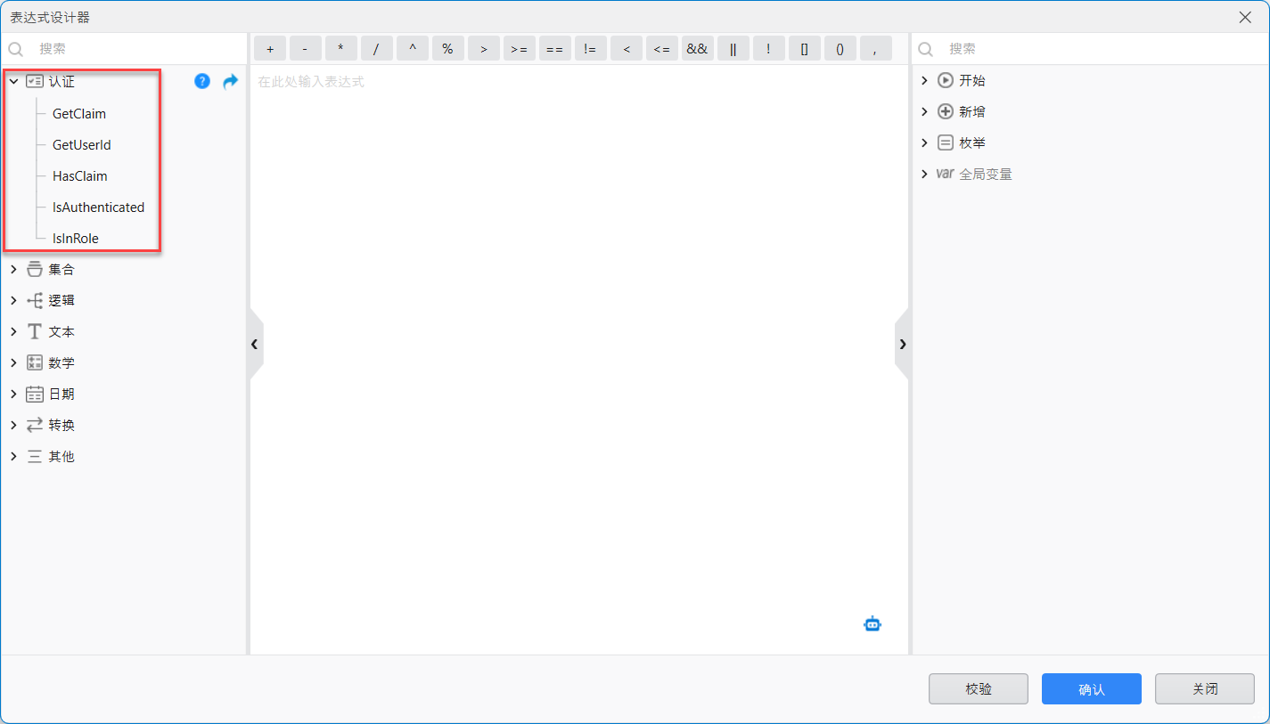Insert the square brackets operator
The height and width of the screenshot is (724, 1270).
tap(804, 49)
